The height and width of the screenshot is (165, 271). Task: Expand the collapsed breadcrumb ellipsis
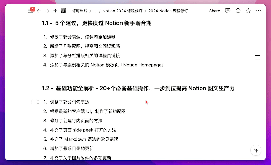[95, 11]
